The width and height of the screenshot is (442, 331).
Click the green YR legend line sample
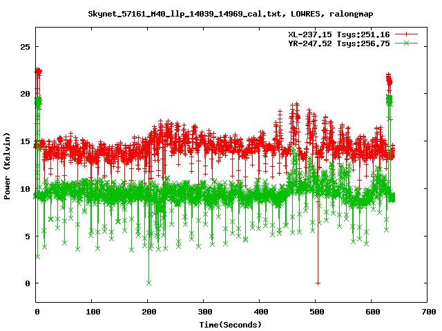point(406,43)
